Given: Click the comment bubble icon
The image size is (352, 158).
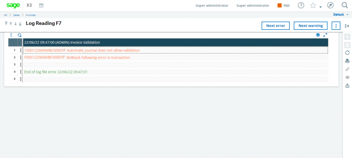Looking at the screenshot, I should (x=347, y=77).
